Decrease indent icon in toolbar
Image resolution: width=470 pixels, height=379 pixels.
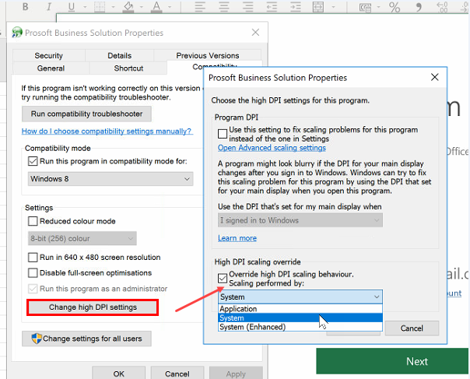pos(272,6)
